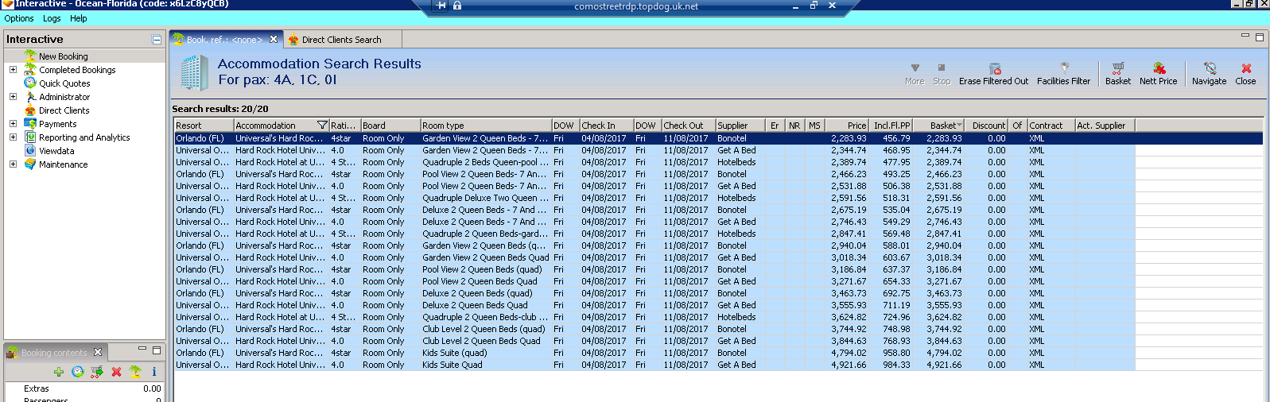1270x402 pixels.
Task: Sort by the Room type column header
Action: 486,126
